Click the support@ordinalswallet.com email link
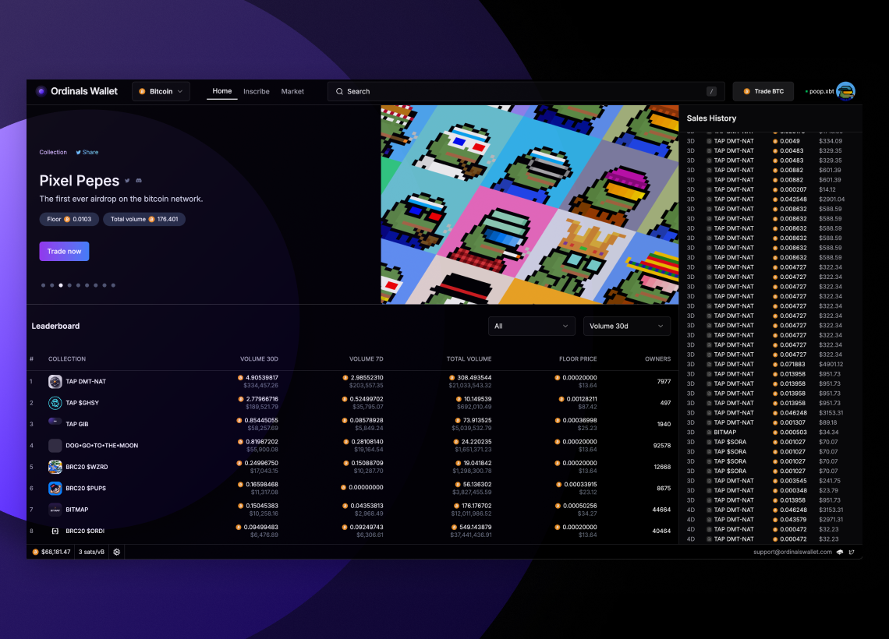Viewport: 889px width, 639px height. point(792,552)
